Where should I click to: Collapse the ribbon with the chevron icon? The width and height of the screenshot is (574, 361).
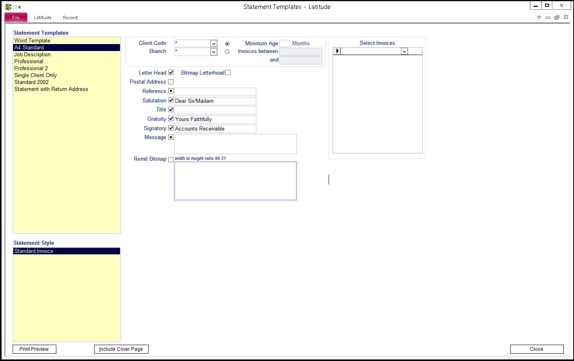pos(539,18)
